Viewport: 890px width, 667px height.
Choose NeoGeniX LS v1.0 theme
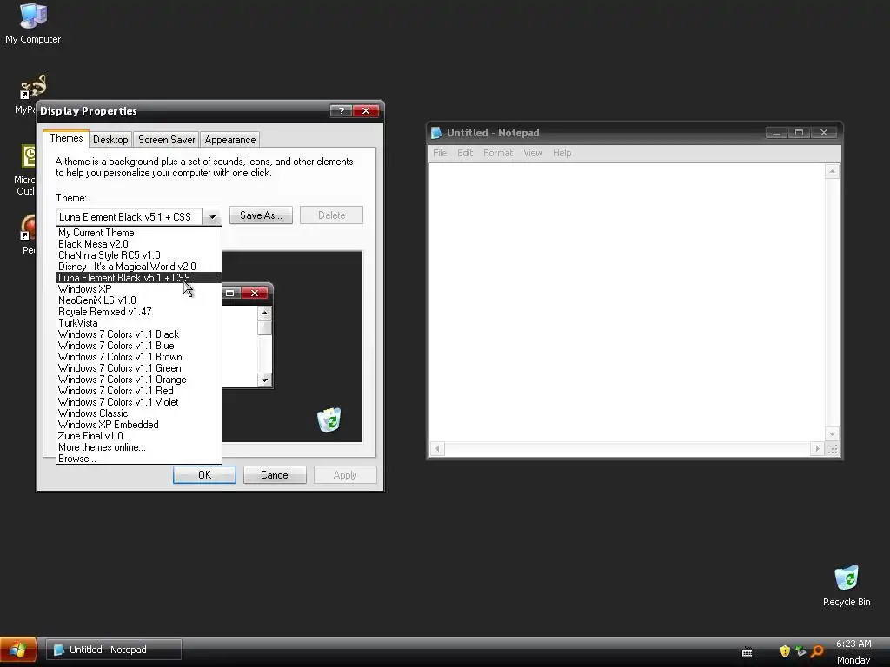pos(138,300)
